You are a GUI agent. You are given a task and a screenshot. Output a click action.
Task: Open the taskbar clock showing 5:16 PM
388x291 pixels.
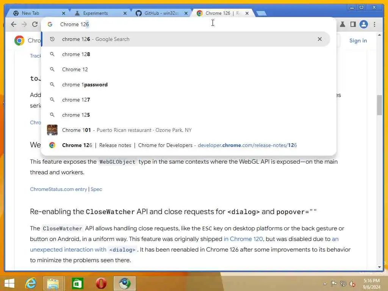tap(371, 284)
